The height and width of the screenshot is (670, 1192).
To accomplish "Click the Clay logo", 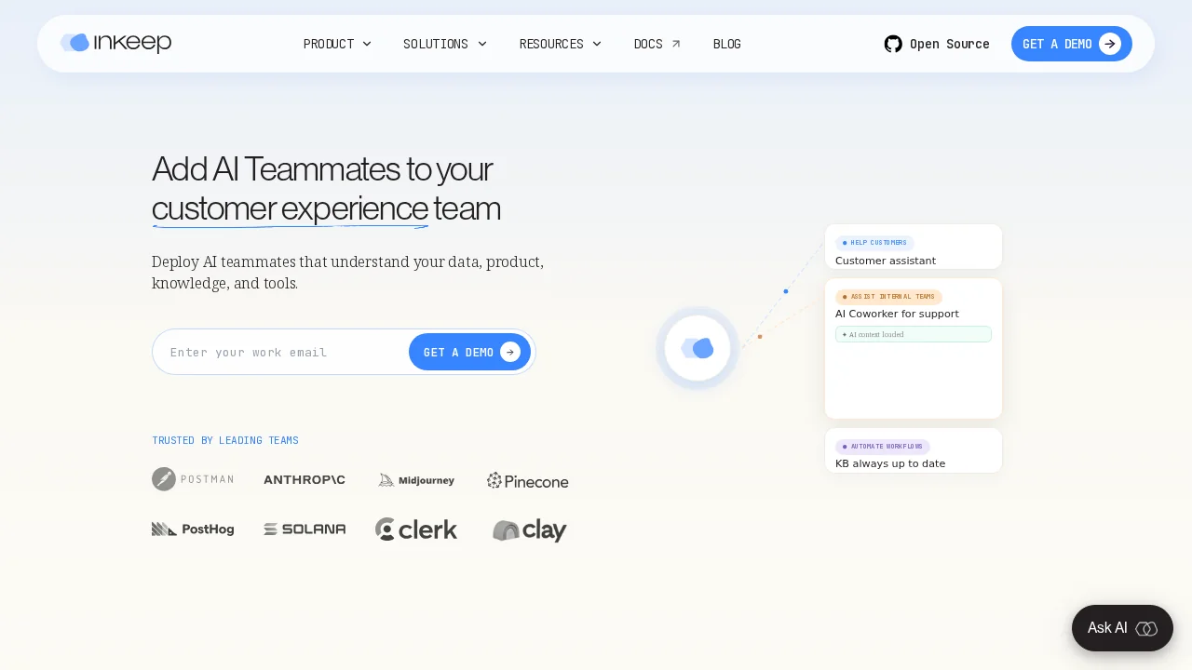I will [x=529, y=530].
